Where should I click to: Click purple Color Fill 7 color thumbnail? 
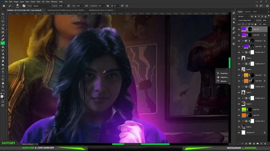244,29
